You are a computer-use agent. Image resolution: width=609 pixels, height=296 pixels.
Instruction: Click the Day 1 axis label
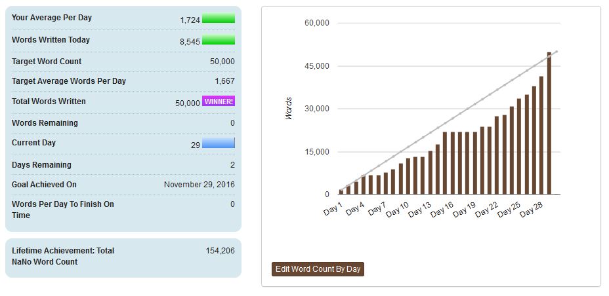pos(333,209)
